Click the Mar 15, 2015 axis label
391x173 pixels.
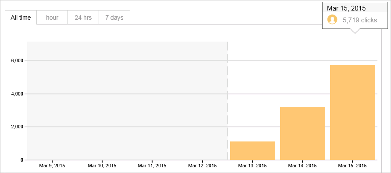(352, 166)
